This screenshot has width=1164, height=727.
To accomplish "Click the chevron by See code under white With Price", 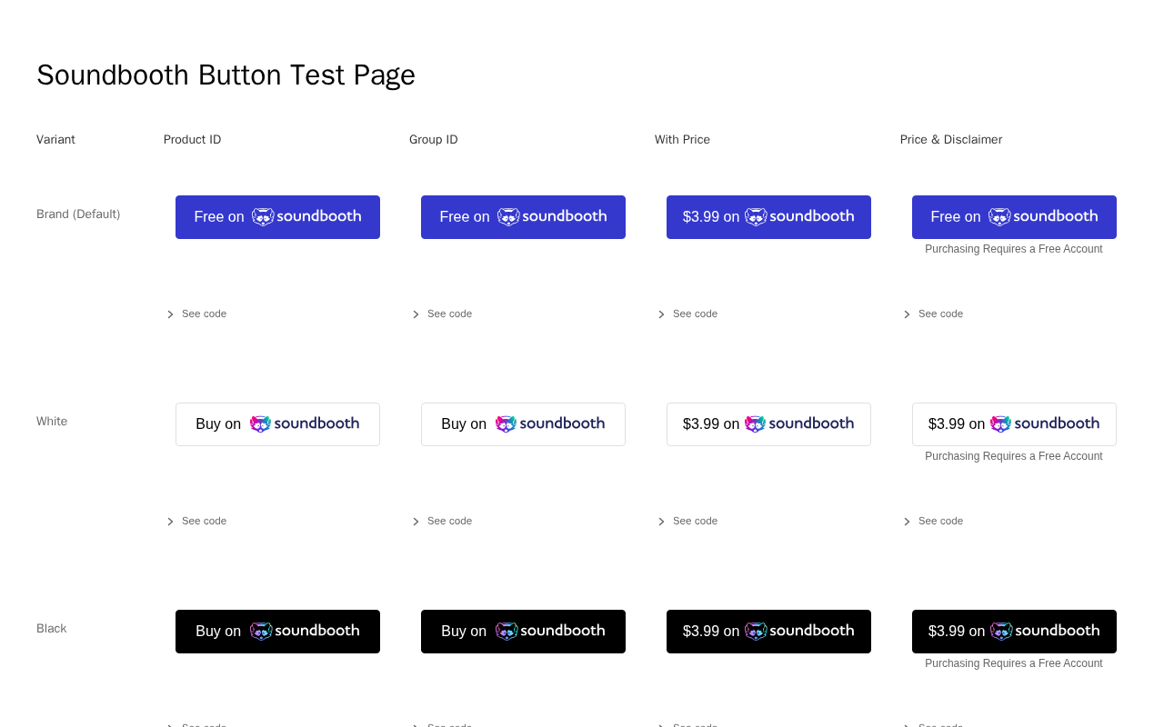I will point(662,522).
